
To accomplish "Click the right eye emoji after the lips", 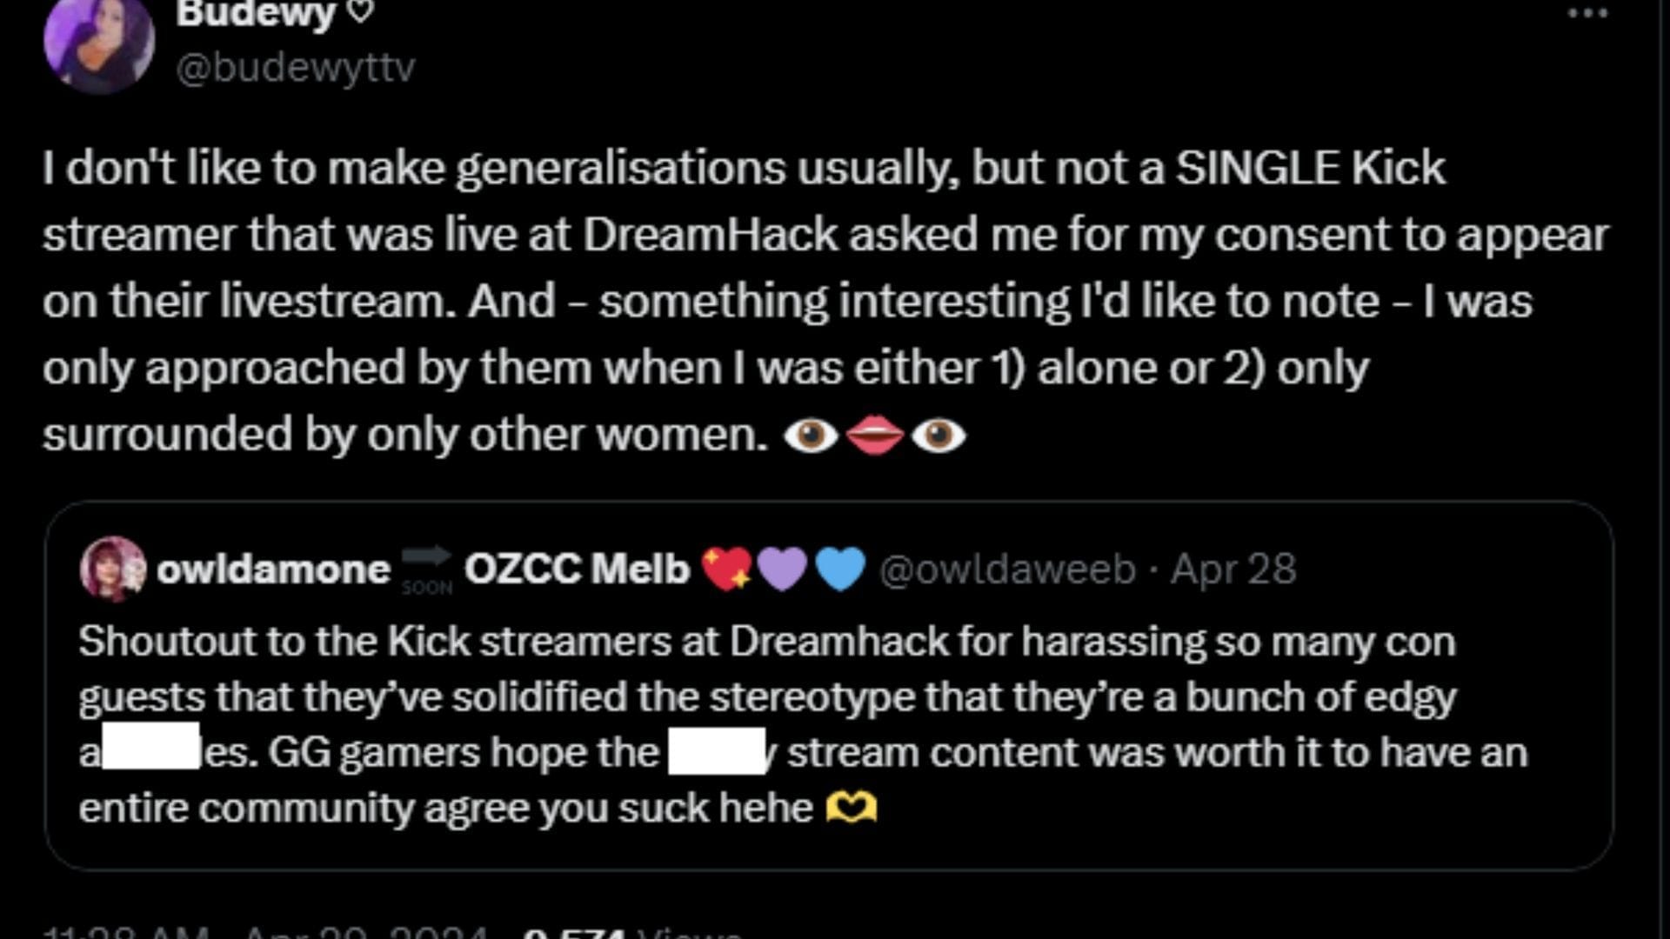I will coord(938,435).
